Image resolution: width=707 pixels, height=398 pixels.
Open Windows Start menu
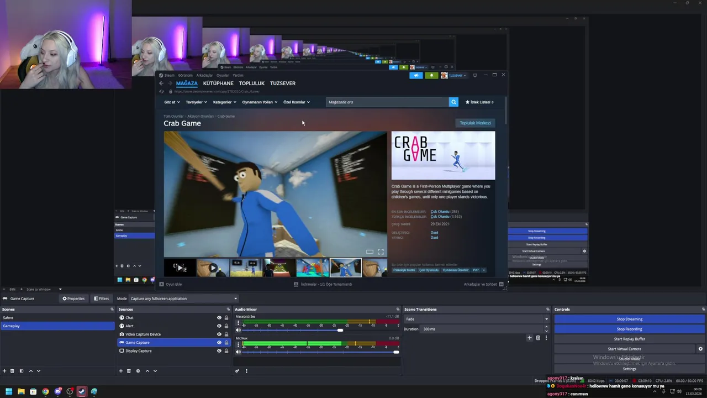coord(9,391)
